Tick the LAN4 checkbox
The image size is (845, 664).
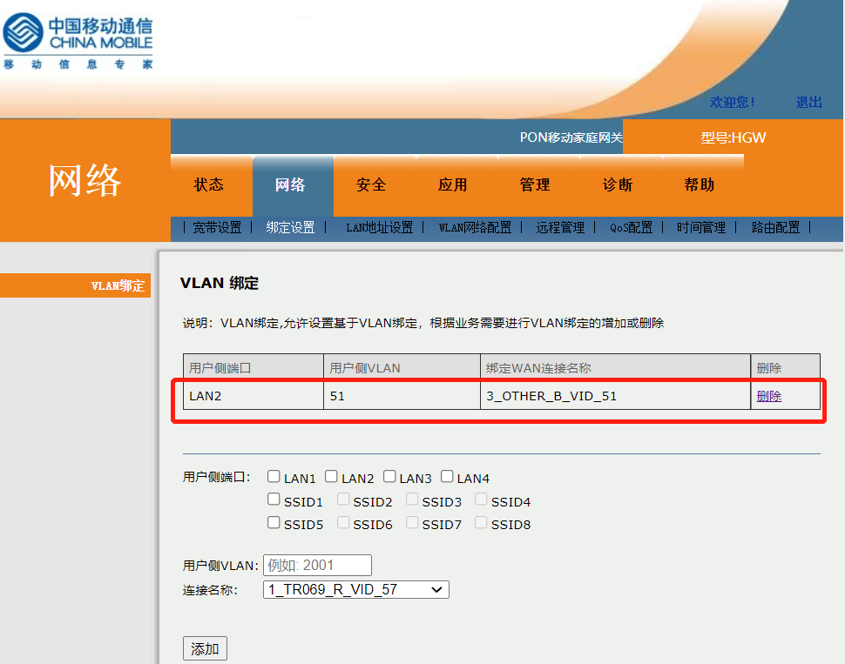coord(447,477)
